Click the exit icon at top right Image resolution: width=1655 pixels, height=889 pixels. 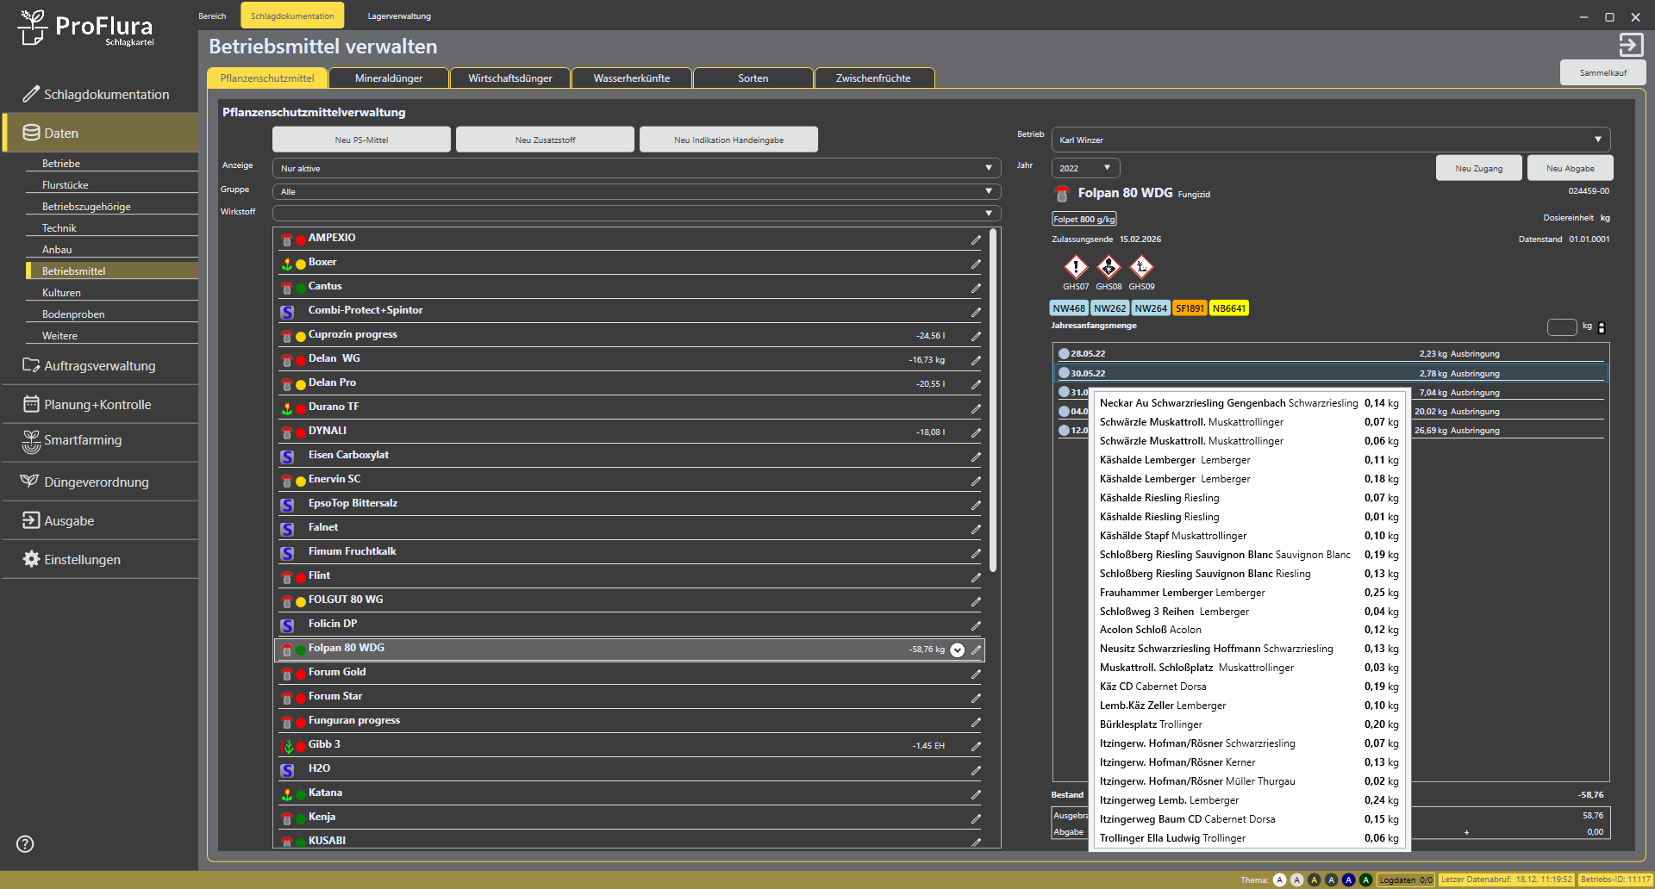tap(1630, 45)
